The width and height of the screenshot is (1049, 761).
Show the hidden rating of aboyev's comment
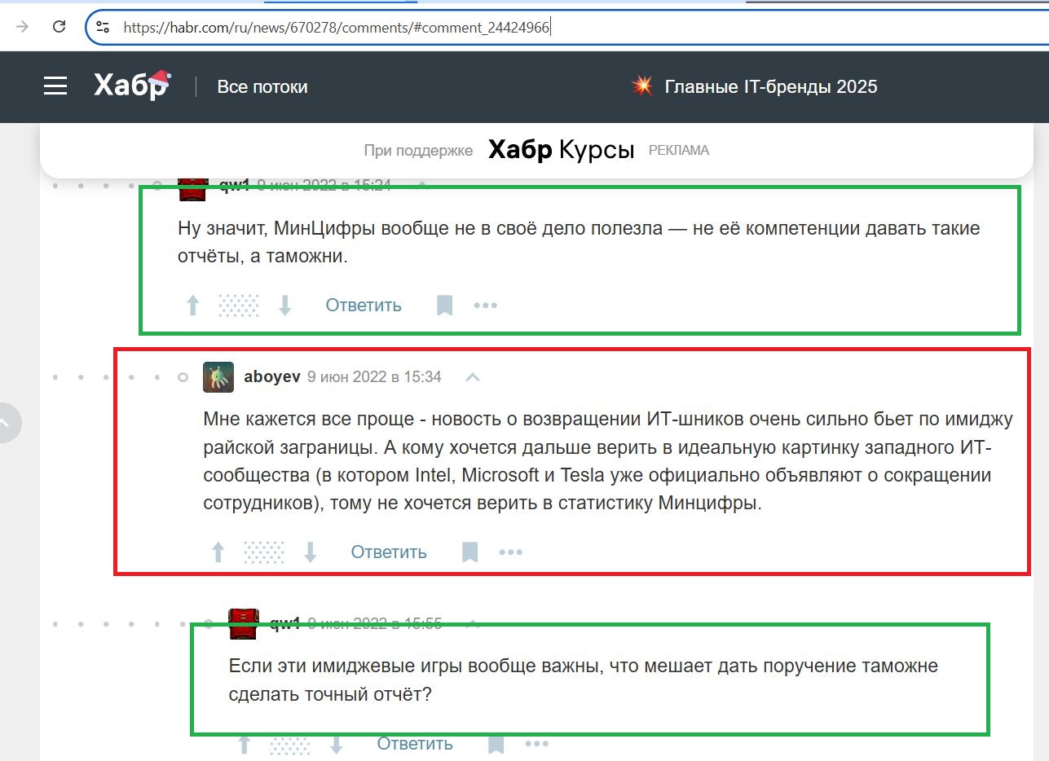pos(262,552)
